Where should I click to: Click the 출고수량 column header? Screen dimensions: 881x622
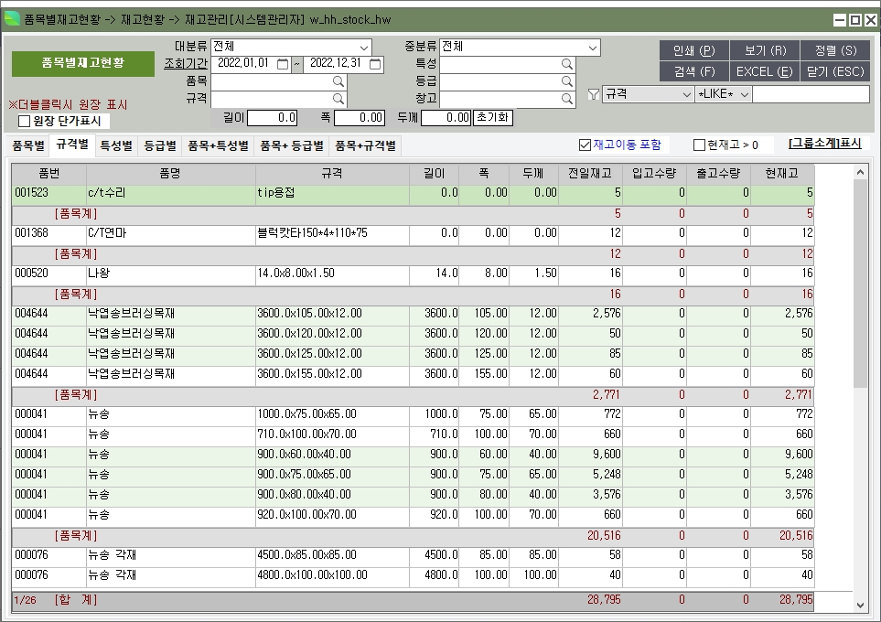[x=718, y=174]
